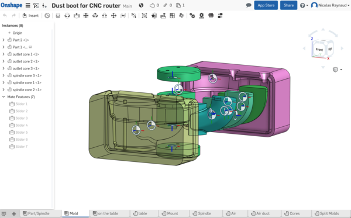The image size is (351, 218).
Task: Expand spindle core 3 <1>
Action: (4, 75)
